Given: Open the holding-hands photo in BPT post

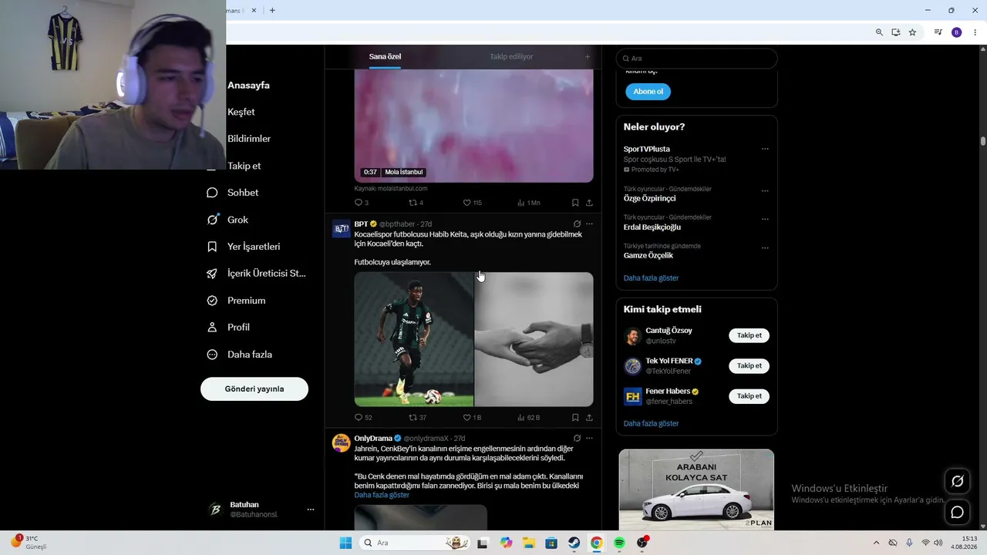Looking at the screenshot, I should click(534, 339).
